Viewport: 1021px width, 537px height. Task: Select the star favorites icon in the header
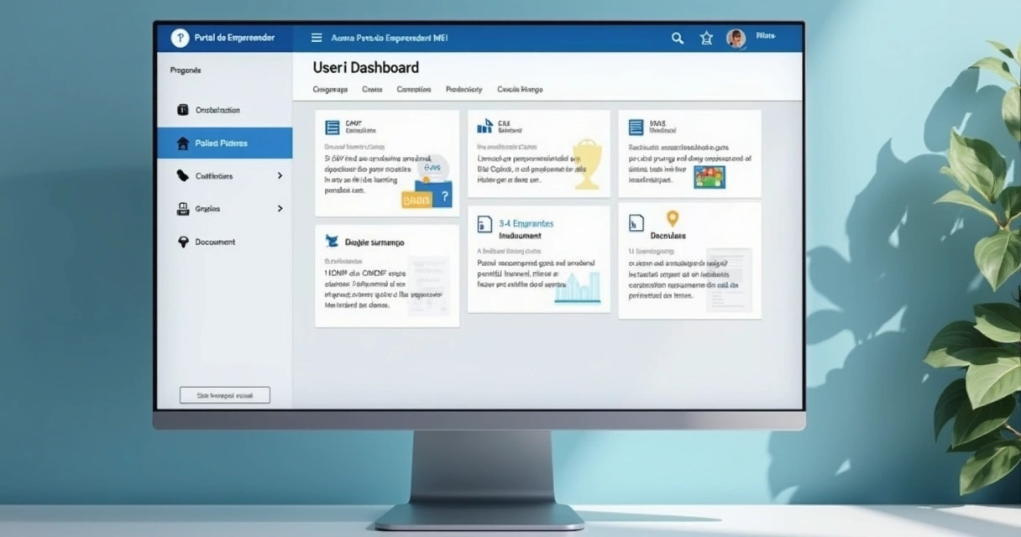(706, 38)
